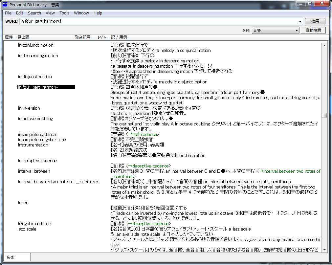Click the 発音記号 column header
The width and height of the screenshot is (332, 265).
pyautogui.click(x=82, y=37)
